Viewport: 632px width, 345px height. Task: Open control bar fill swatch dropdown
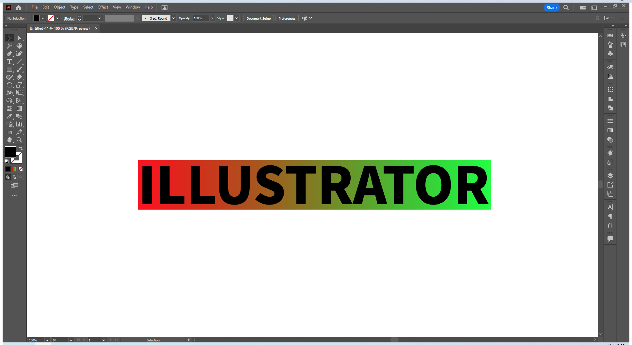pos(43,18)
